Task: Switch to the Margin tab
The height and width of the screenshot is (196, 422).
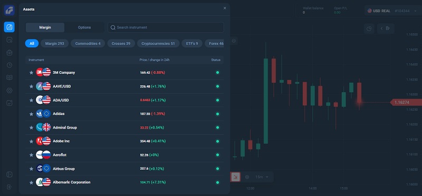Action: (45, 27)
